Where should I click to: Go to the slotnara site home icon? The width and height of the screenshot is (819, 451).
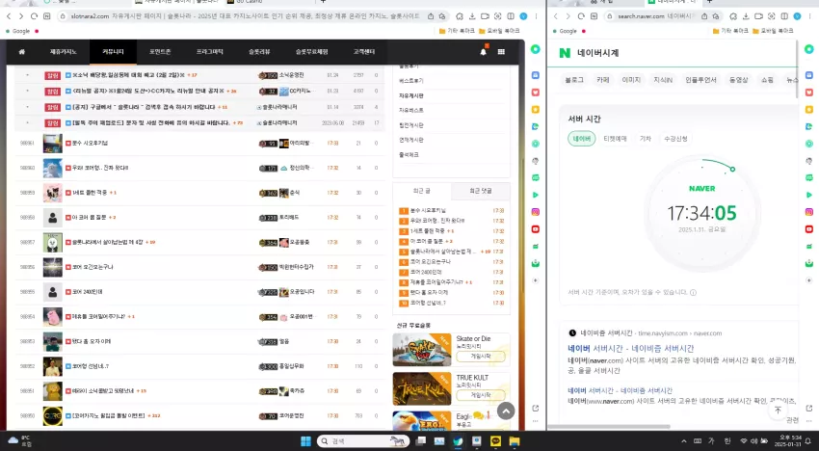coord(21,52)
